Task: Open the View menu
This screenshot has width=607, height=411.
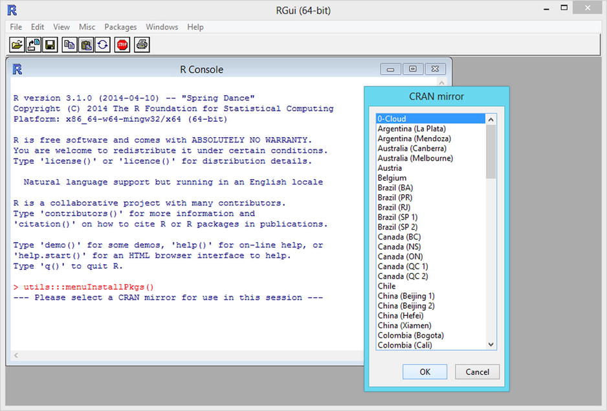Action: coord(61,27)
